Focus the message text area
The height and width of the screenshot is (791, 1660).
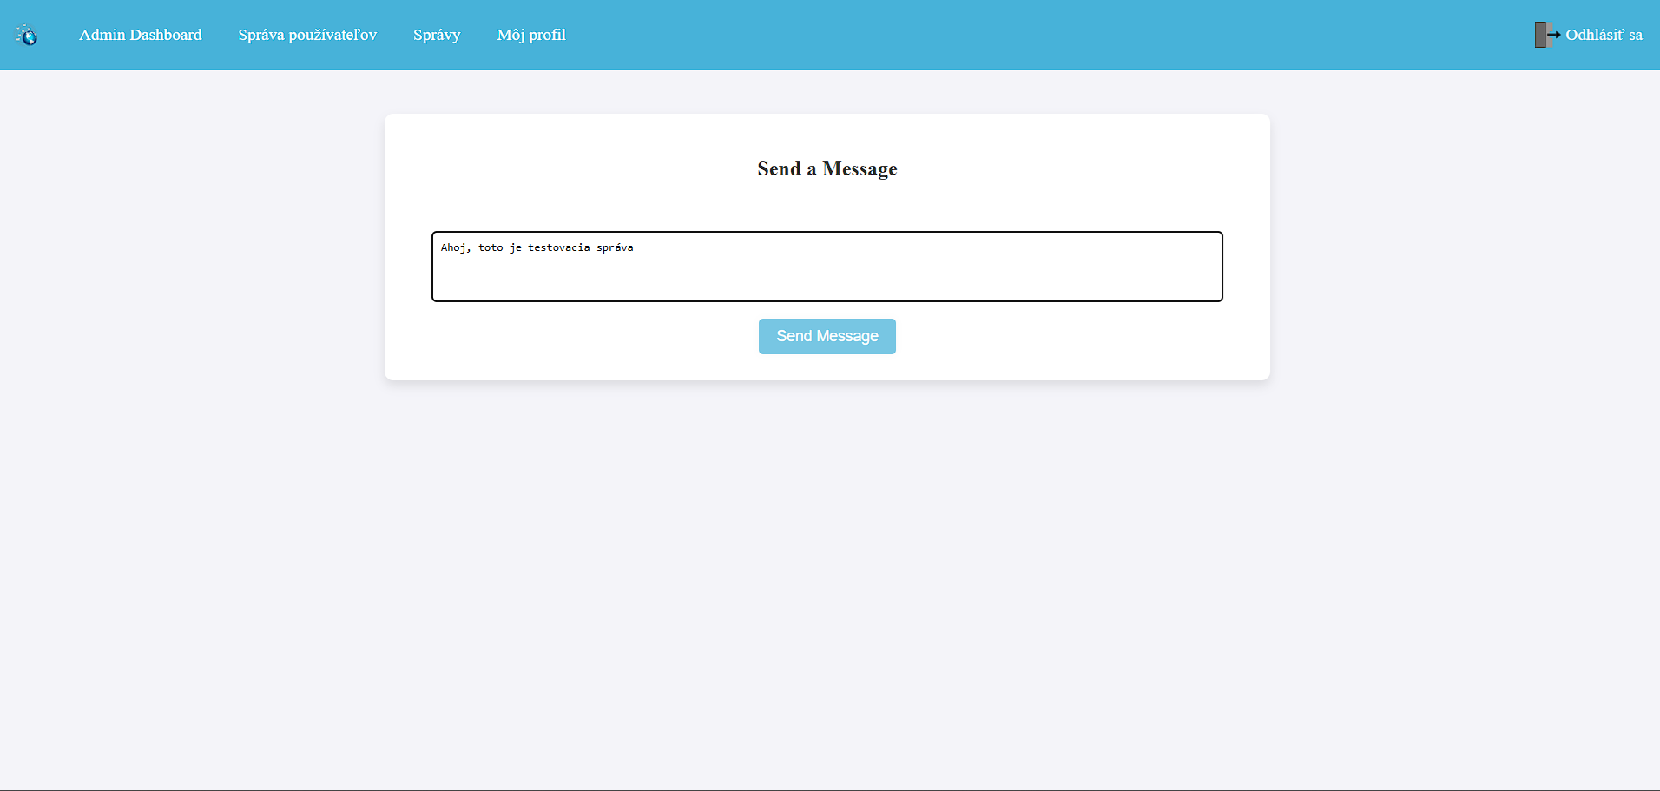tap(827, 267)
